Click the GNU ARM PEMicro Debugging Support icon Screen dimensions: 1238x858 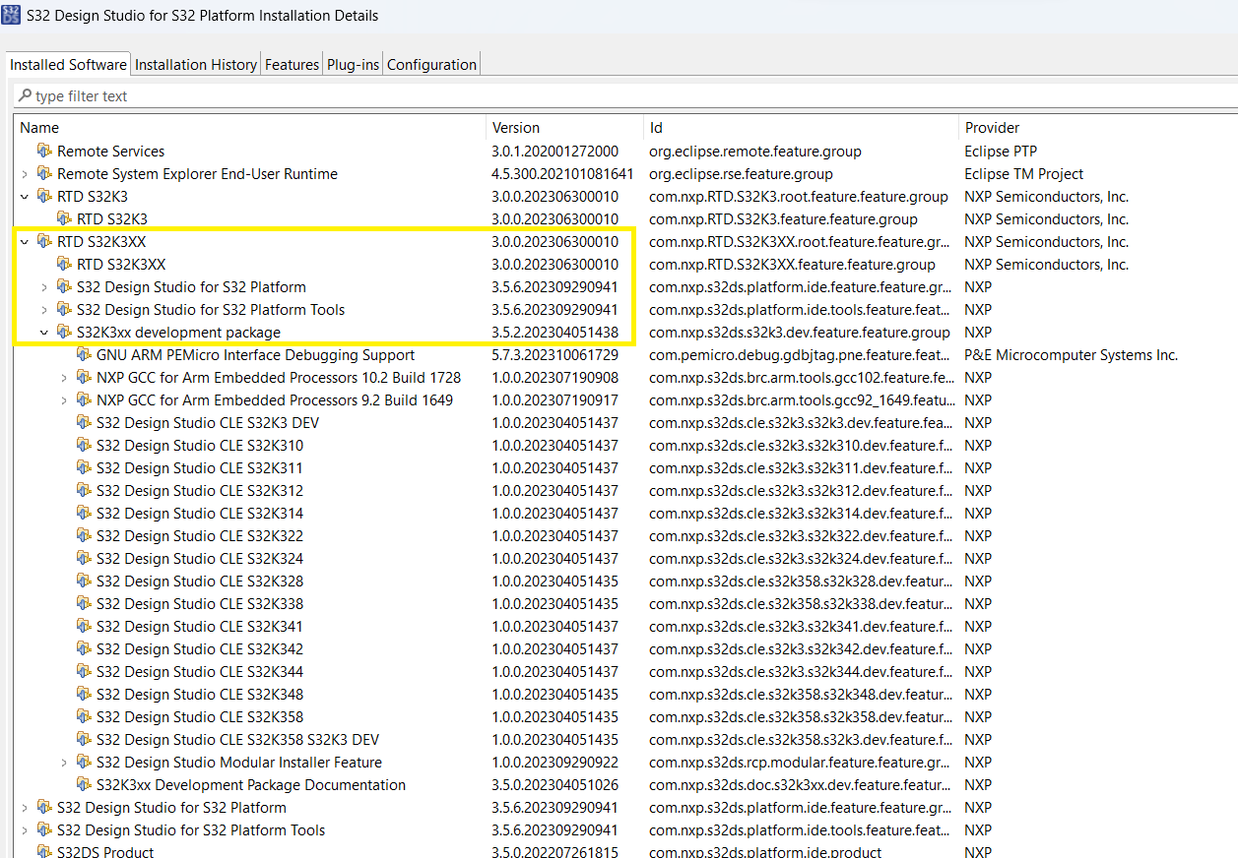point(86,354)
